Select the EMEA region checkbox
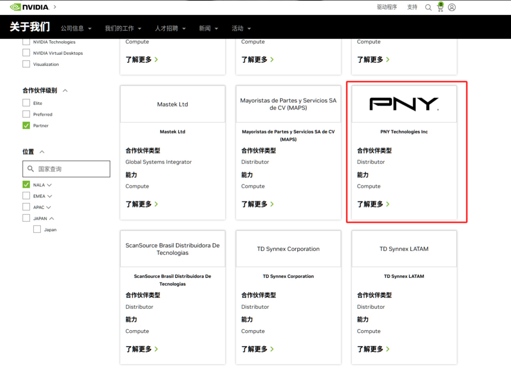 26,196
